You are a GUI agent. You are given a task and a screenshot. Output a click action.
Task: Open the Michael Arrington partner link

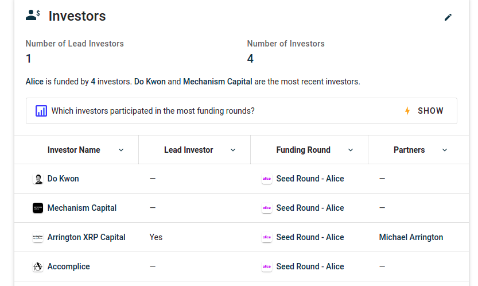point(411,237)
